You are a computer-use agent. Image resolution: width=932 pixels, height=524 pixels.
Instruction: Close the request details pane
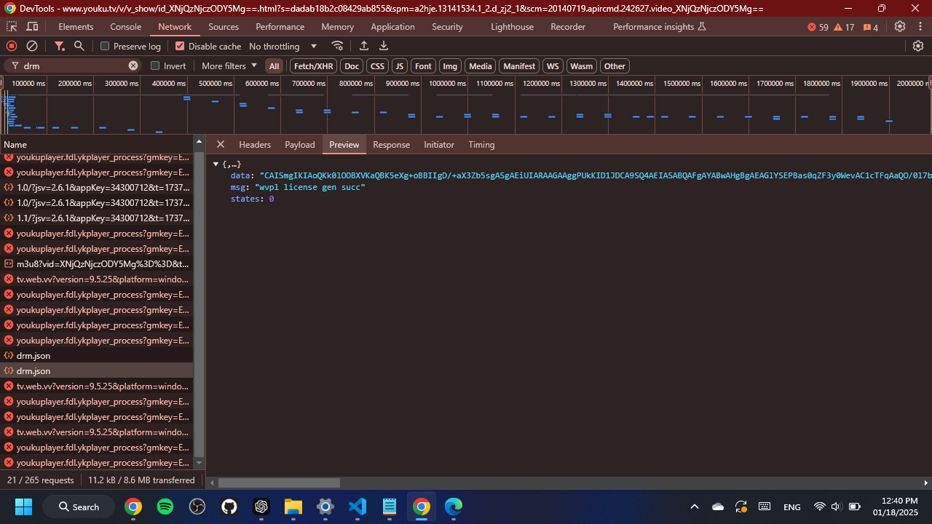[221, 144]
